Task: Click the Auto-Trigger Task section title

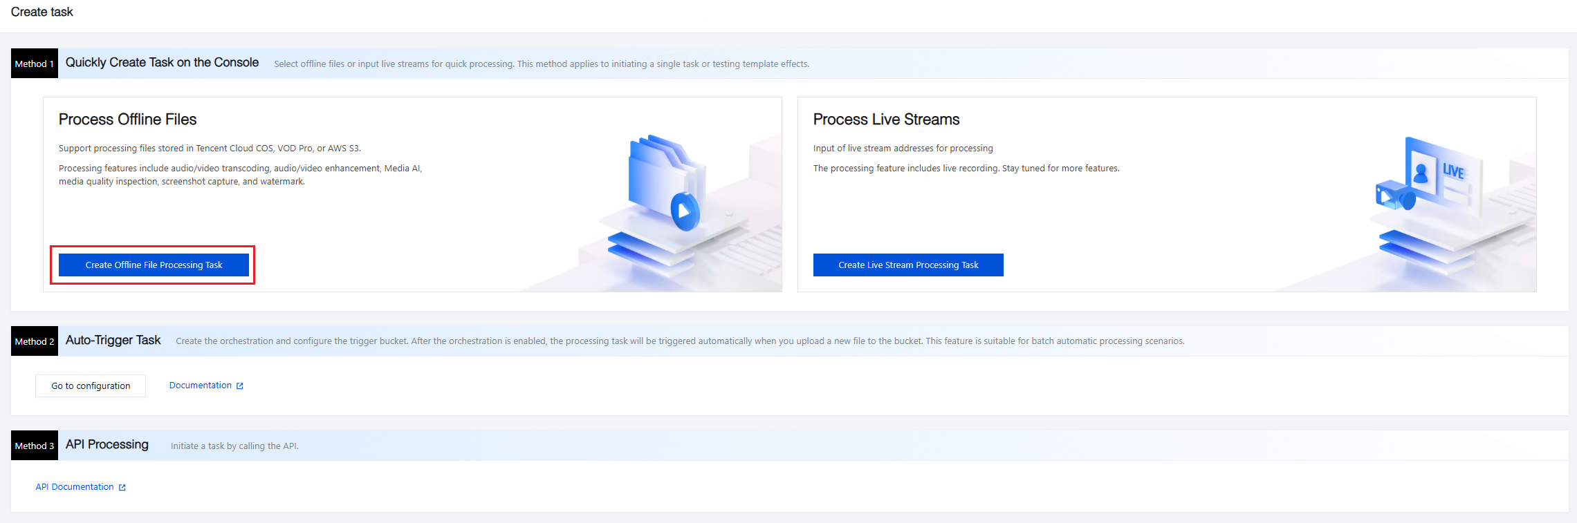Action: [113, 341]
